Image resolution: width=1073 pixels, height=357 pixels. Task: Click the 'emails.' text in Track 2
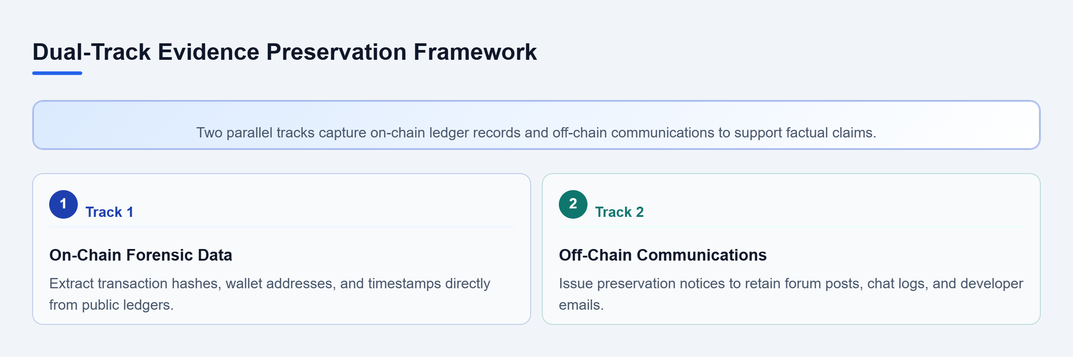pyautogui.click(x=581, y=305)
